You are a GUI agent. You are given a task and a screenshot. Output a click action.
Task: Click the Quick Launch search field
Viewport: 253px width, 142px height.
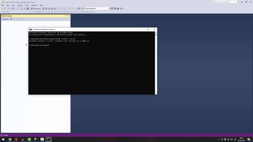click(x=225, y=2)
